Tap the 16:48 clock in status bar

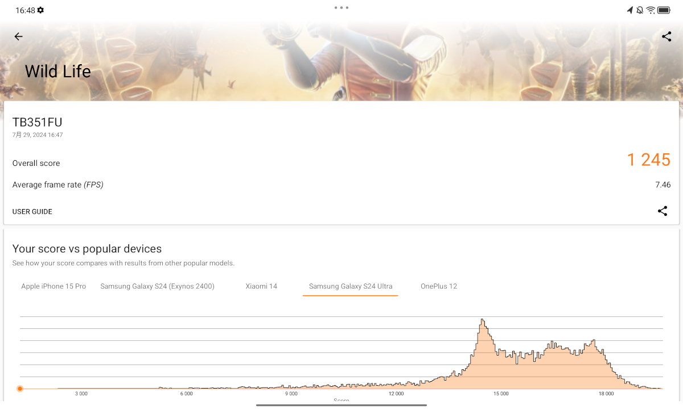(25, 10)
